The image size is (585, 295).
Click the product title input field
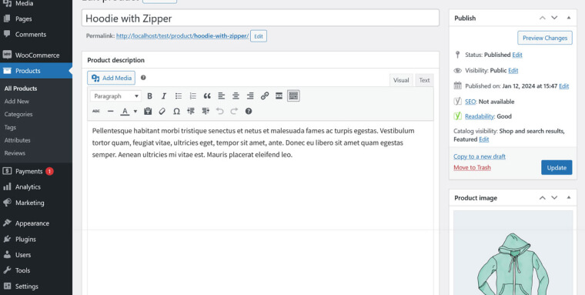pyautogui.click(x=260, y=18)
